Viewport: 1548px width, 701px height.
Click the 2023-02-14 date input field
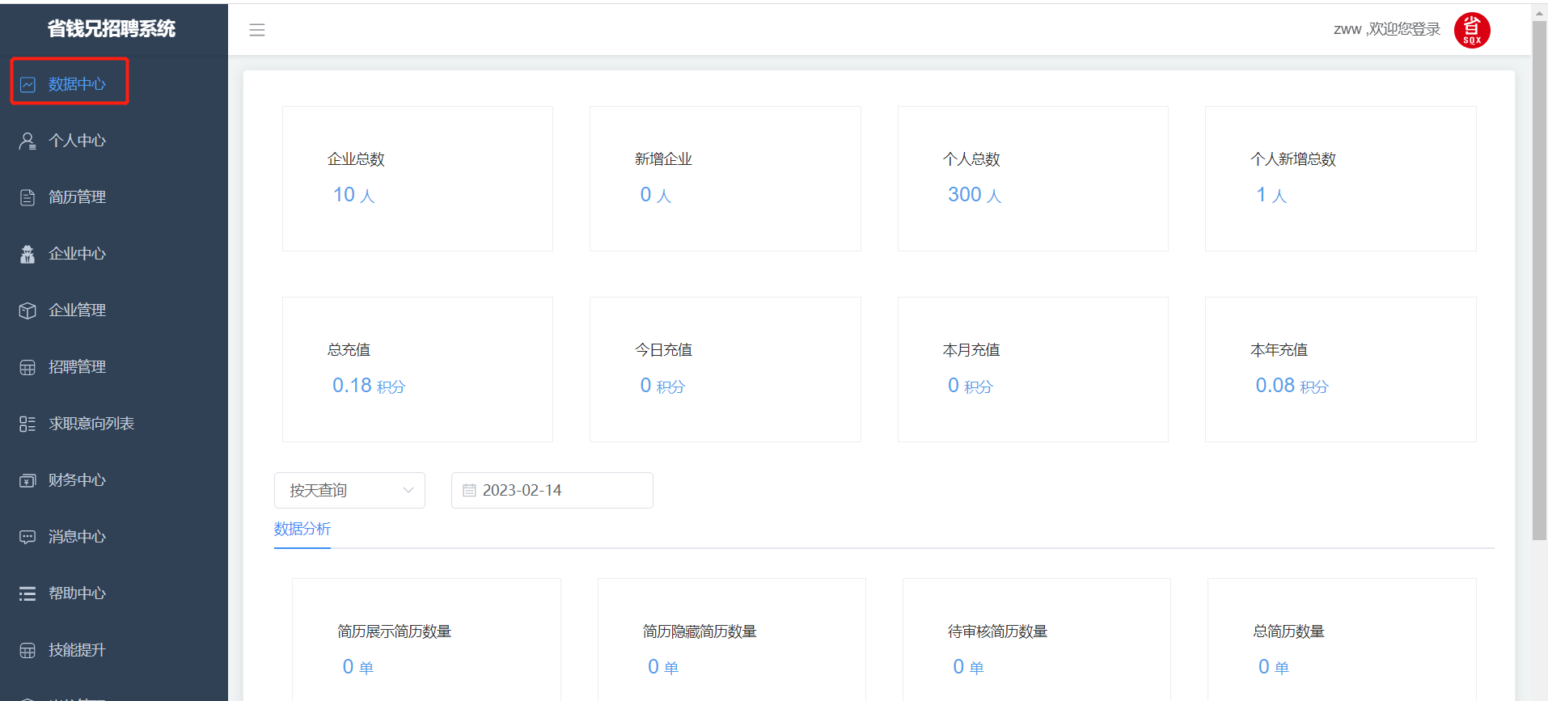click(558, 491)
